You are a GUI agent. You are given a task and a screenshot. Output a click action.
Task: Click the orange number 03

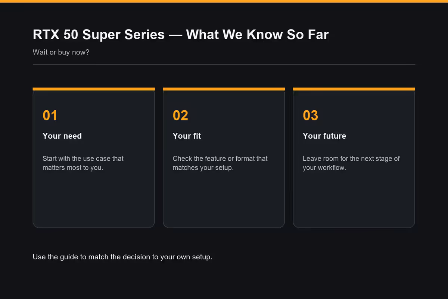pos(310,115)
